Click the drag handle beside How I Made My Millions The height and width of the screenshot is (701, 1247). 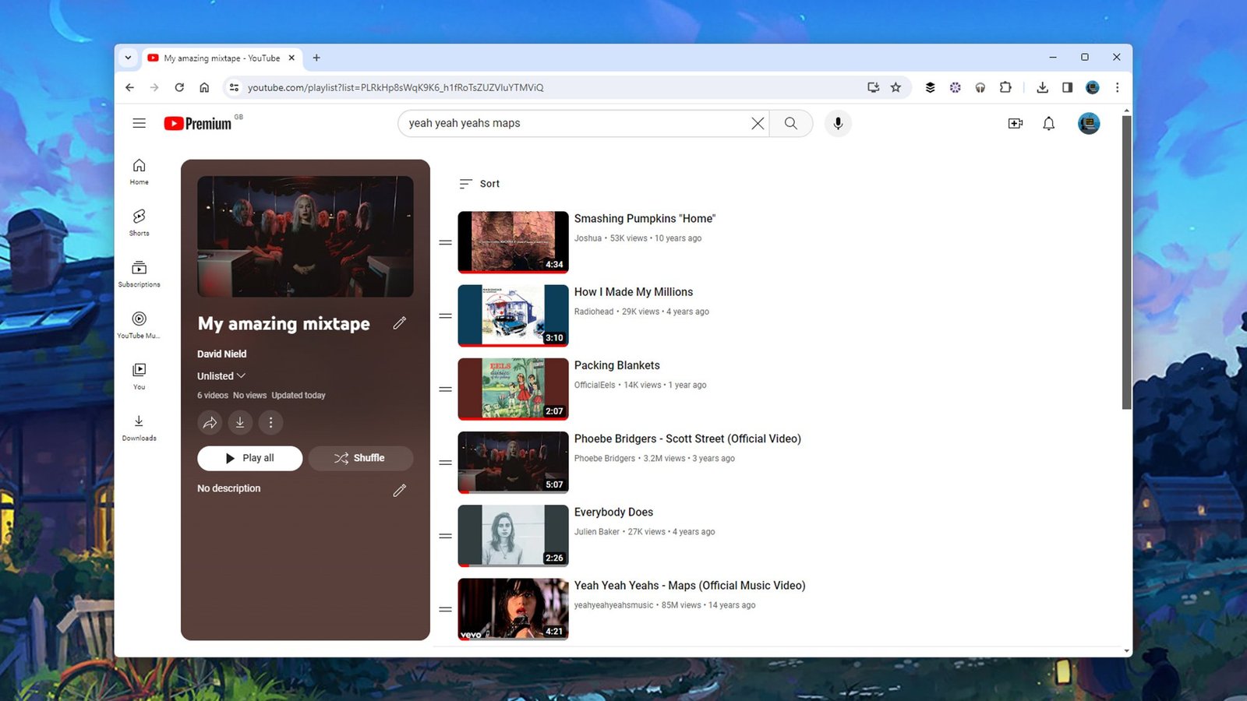(x=445, y=315)
